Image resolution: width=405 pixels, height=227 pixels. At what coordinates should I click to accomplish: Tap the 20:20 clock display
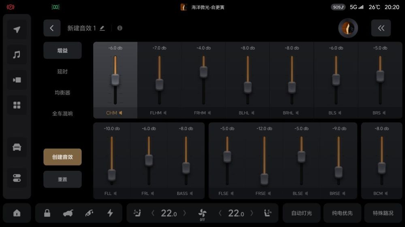[x=392, y=7]
